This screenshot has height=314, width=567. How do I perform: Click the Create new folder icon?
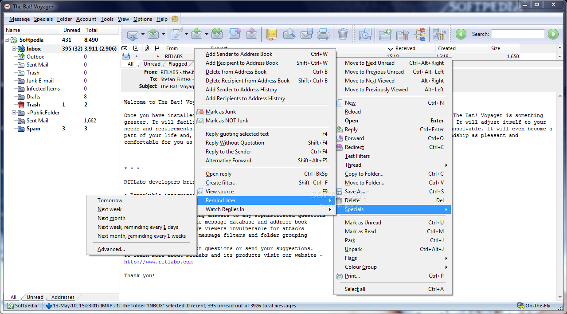point(385,34)
